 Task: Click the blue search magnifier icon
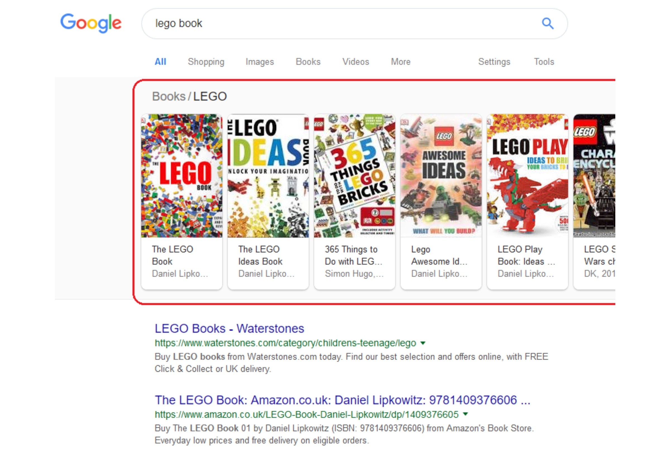click(x=547, y=23)
